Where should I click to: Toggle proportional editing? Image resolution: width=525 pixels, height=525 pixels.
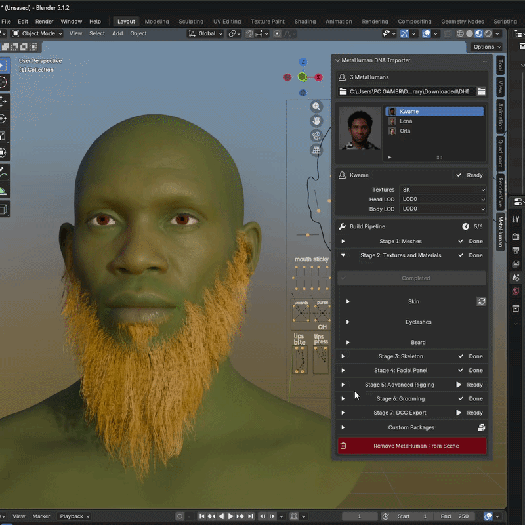[277, 33]
